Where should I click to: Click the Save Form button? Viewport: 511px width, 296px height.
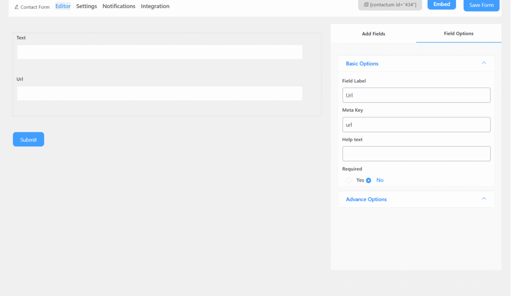point(481,5)
